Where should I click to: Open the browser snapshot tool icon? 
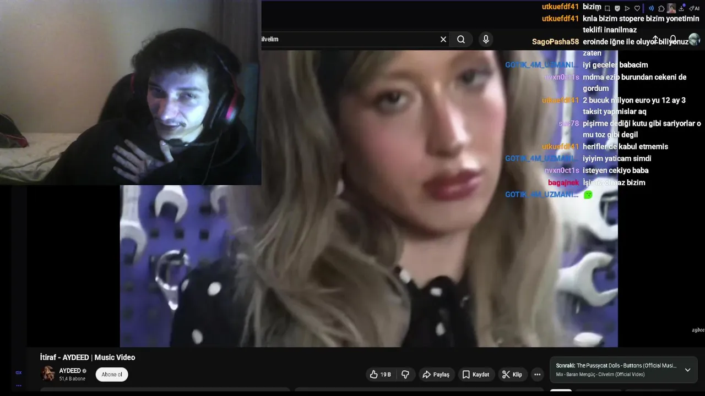click(607, 8)
